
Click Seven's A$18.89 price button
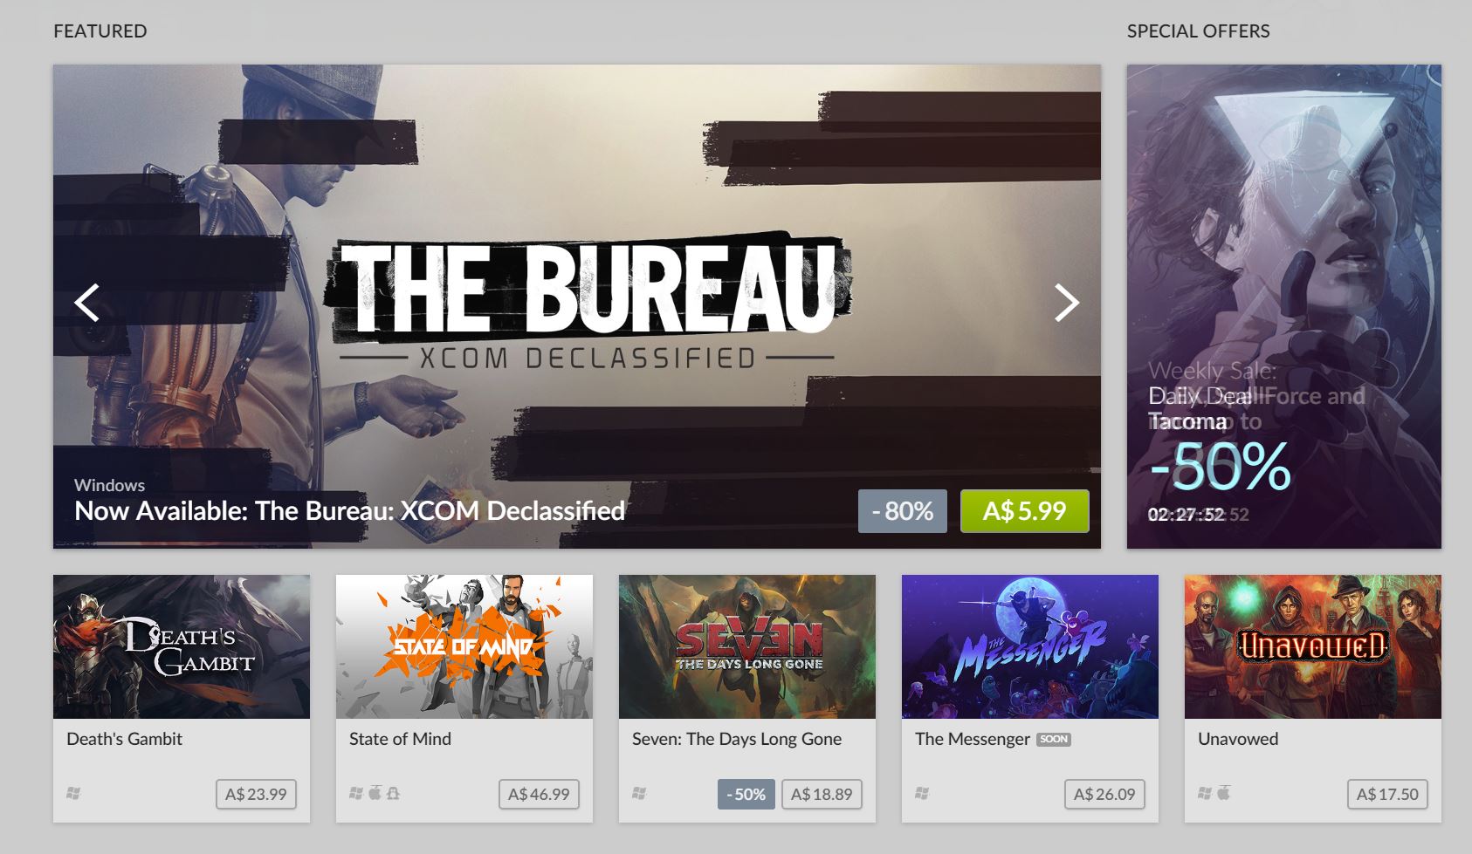click(822, 794)
